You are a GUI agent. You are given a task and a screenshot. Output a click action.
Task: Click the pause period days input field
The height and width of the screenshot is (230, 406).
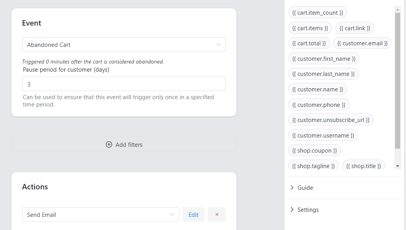point(124,84)
